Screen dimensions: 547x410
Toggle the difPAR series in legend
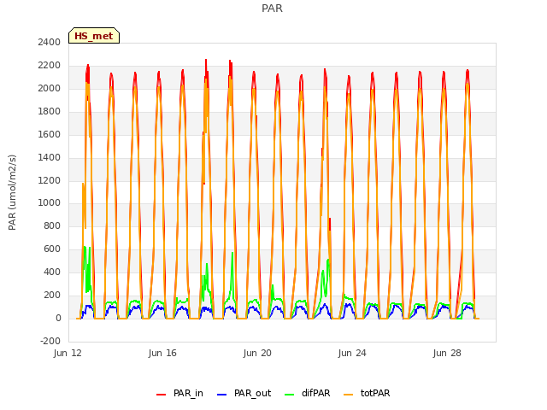pyautogui.click(x=307, y=393)
